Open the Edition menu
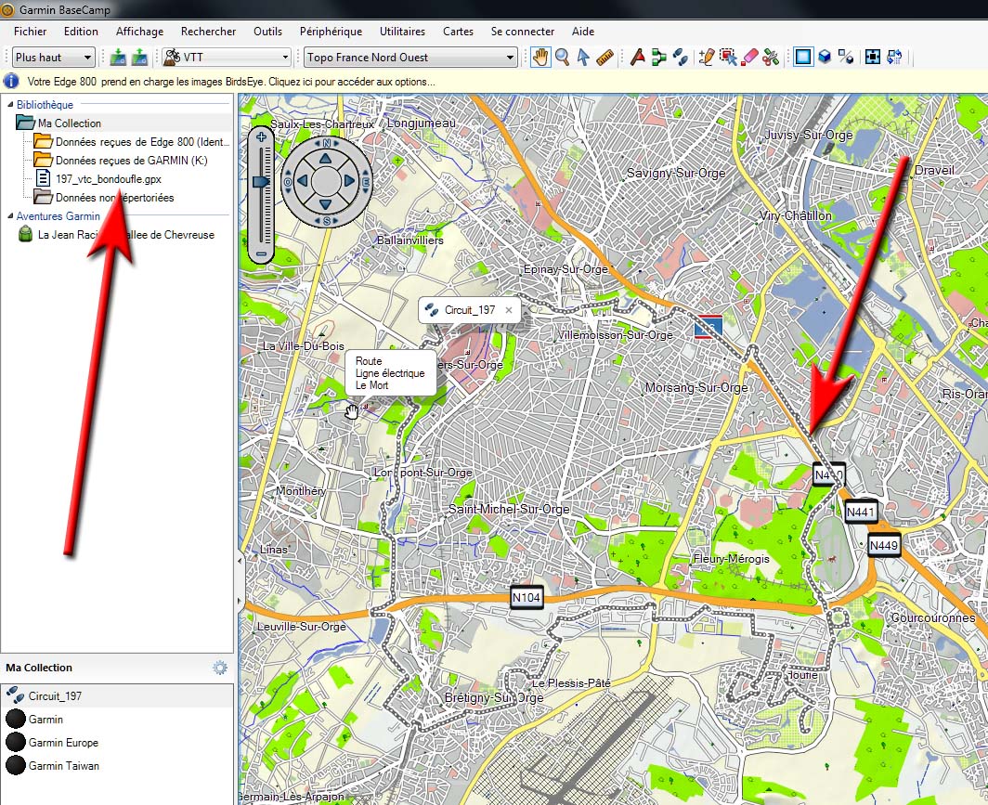The height and width of the screenshot is (805, 988). pyautogui.click(x=81, y=31)
